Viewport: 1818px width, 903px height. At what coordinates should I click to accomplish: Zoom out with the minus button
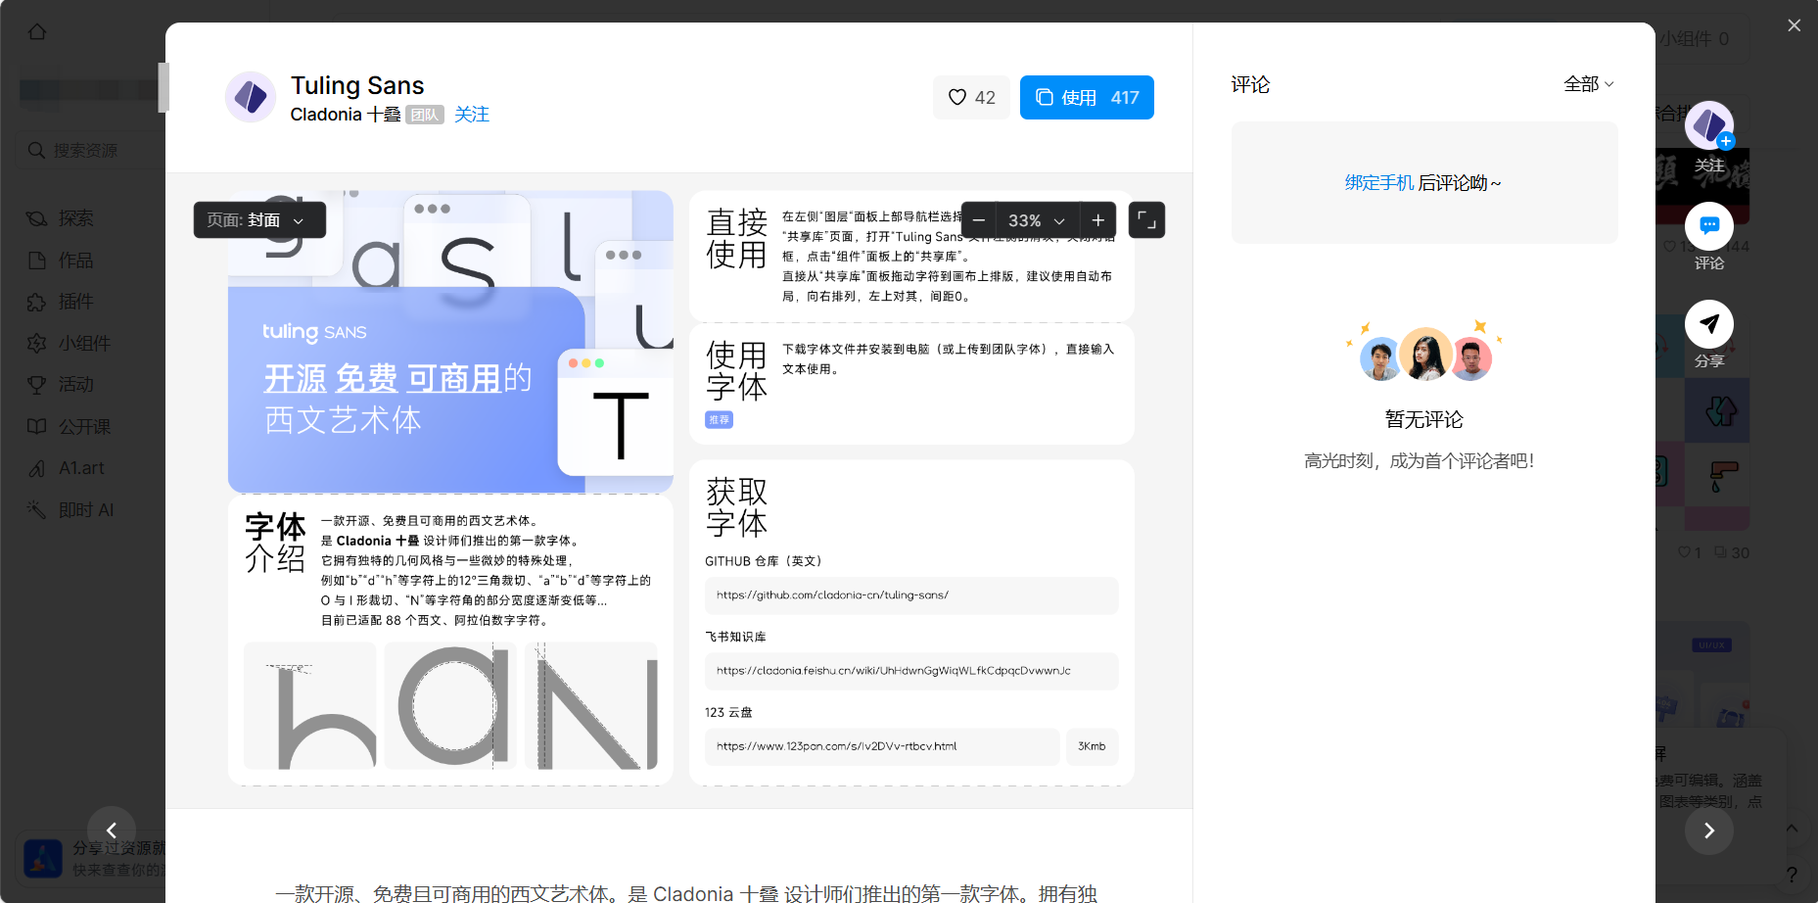[x=979, y=220]
